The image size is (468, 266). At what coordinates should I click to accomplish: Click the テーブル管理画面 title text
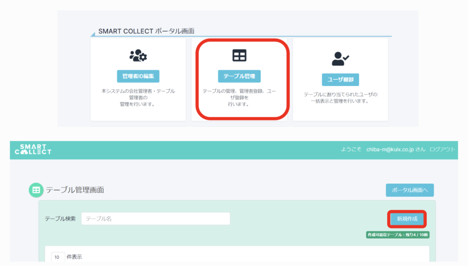click(75, 190)
